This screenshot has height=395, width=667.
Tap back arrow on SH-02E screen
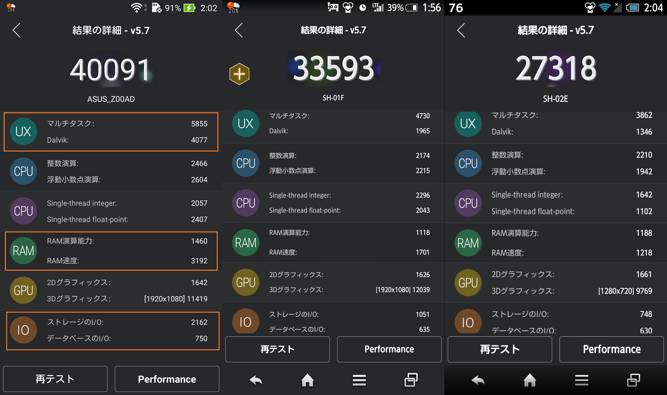coord(461,30)
